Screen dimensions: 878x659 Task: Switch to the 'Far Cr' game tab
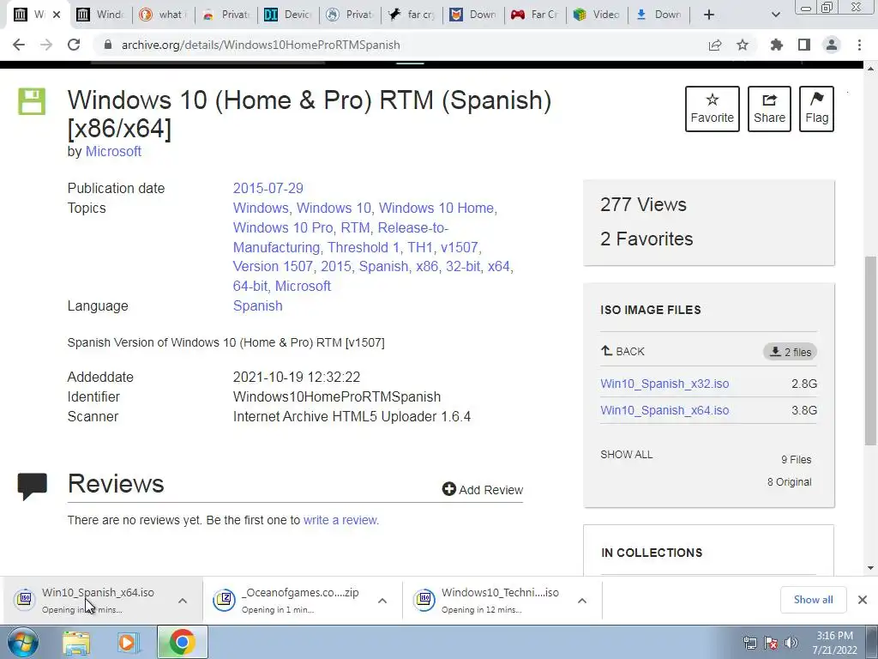[x=535, y=15]
